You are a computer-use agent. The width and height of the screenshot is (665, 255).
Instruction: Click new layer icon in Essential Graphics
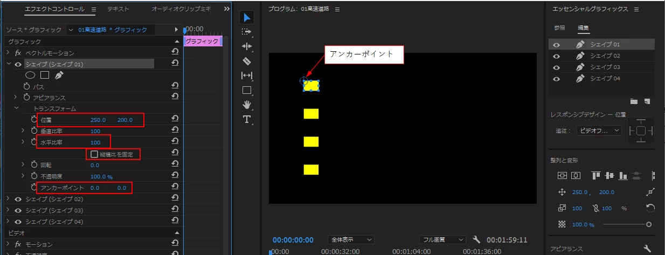coord(647,101)
